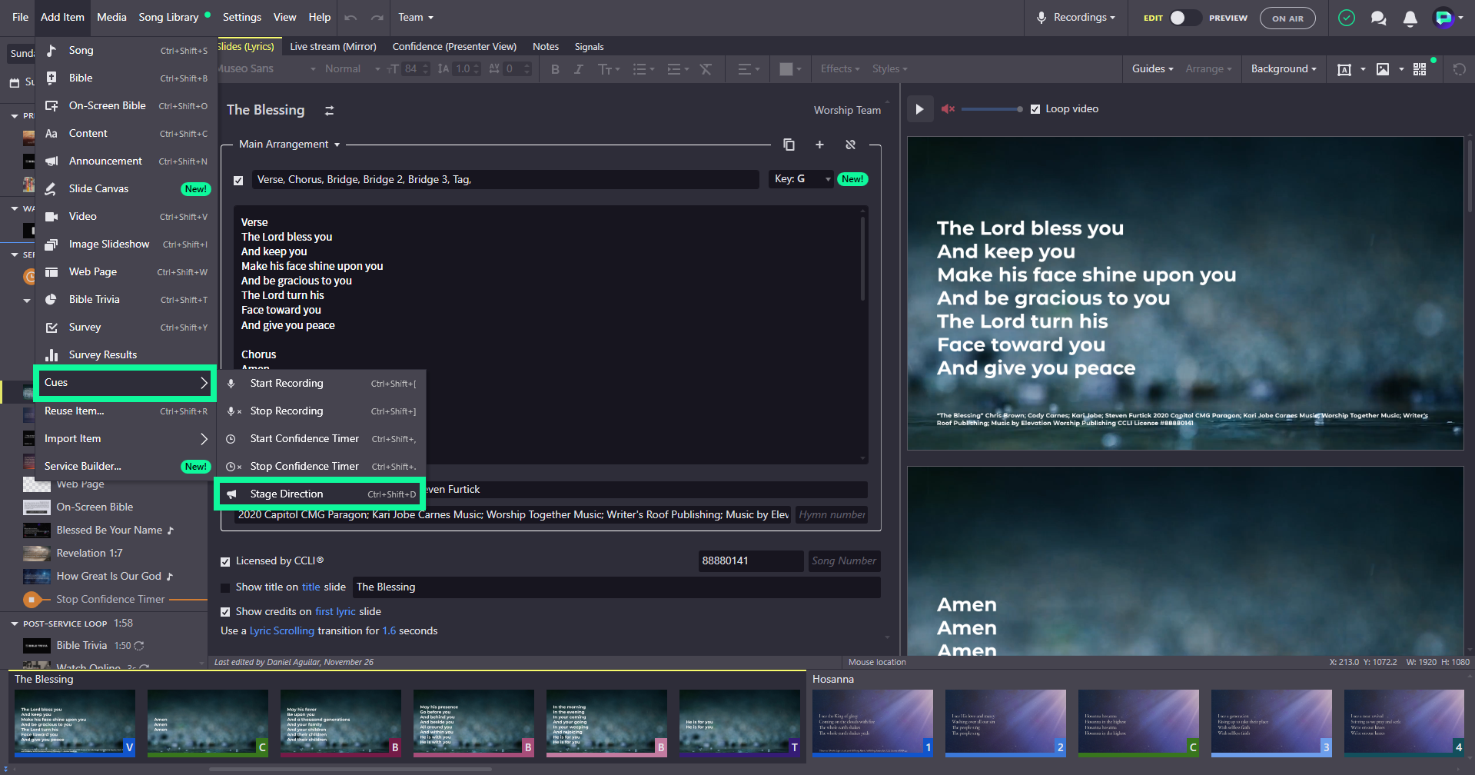Click the QR code icon in toolbar
Image resolution: width=1475 pixels, height=775 pixels.
(x=1420, y=69)
